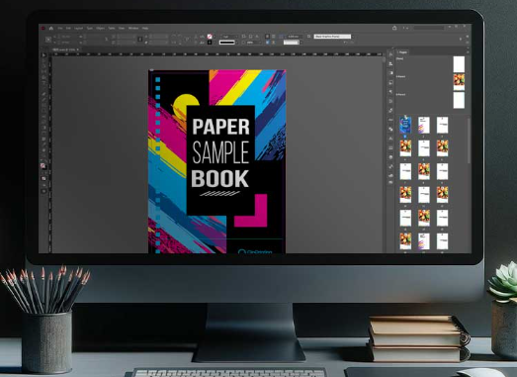
Task: Click the overlapping squares icon in panel dock
Action: click(390, 129)
